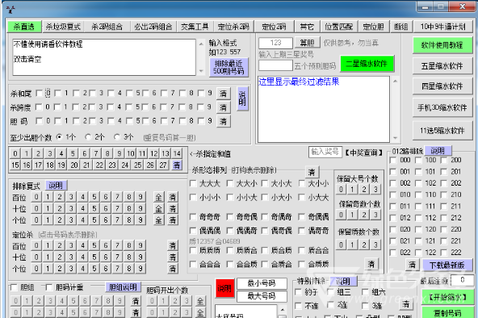This screenshot has height=318, width=478.
Task: Select the 2个 radio option
Action: (88, 137)
